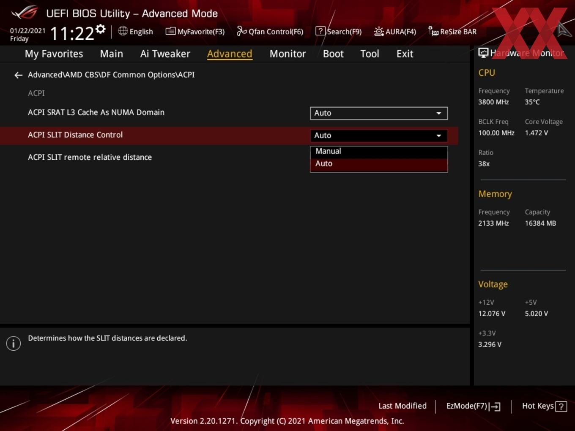
Task: Click the Version 2.20.1271 copyright text
Action: [x=287, y=421]
